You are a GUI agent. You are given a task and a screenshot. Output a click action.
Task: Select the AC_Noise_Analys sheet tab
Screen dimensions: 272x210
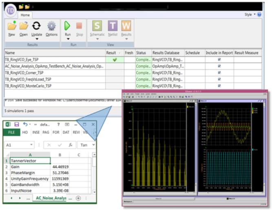click(x=51, y=198)
